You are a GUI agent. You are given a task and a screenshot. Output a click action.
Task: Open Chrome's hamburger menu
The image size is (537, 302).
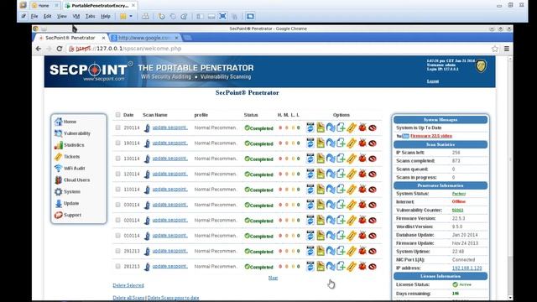(507, 49)
